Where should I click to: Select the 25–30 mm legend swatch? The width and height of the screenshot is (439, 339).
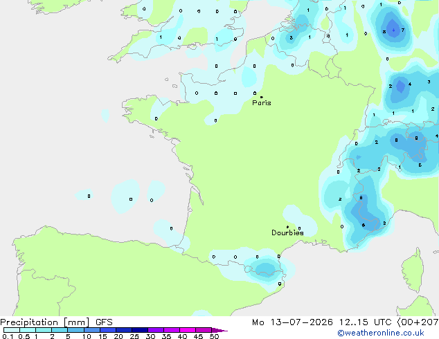click(x=139, y=330)
